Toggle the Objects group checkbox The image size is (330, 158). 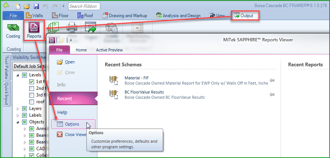(x=24, y=122)
